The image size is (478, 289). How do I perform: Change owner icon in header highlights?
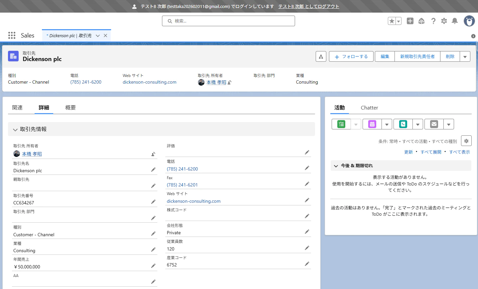(230, 82)
